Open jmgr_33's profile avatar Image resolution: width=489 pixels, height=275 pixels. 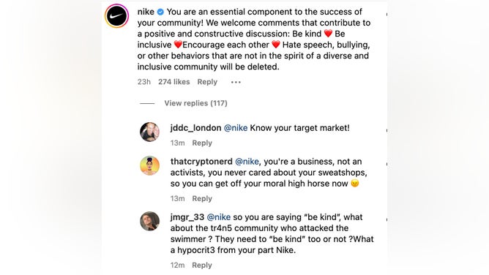[x=149, y=221]
